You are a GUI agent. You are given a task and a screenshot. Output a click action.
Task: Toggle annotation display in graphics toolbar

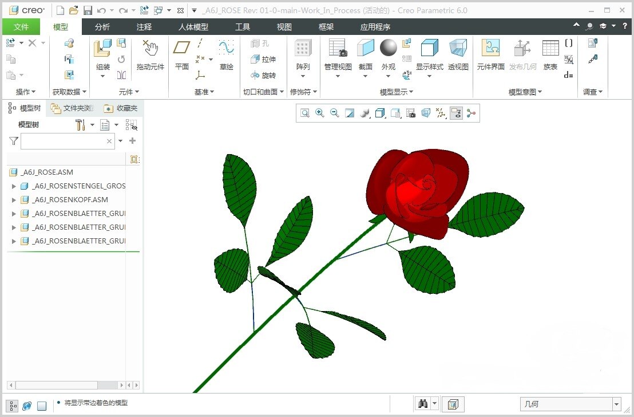456,113
